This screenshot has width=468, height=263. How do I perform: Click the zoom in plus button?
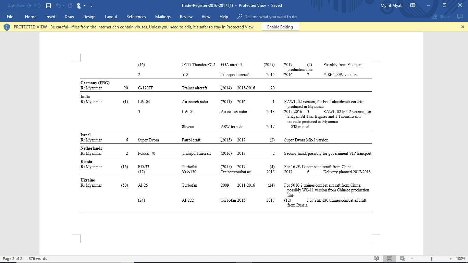pyautogui.click(x=451, y=259)
